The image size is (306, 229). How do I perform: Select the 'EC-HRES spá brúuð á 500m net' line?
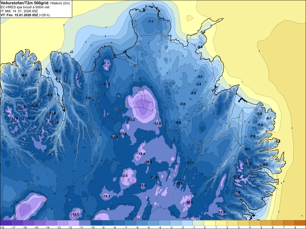25,7
